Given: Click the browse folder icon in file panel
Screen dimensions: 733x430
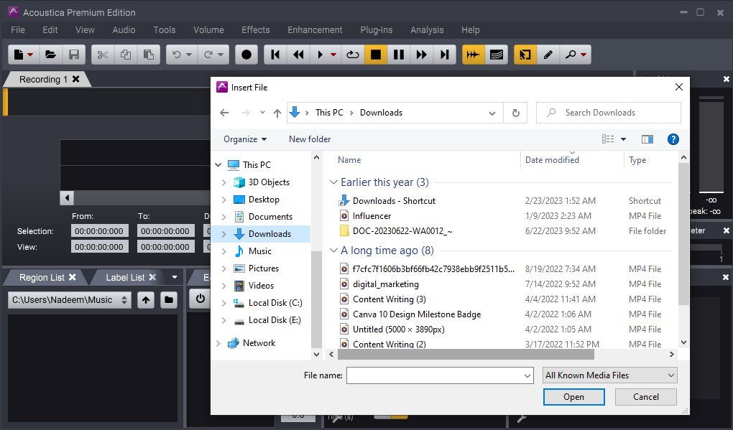Looking at the screenshot, I should point(169,300).
